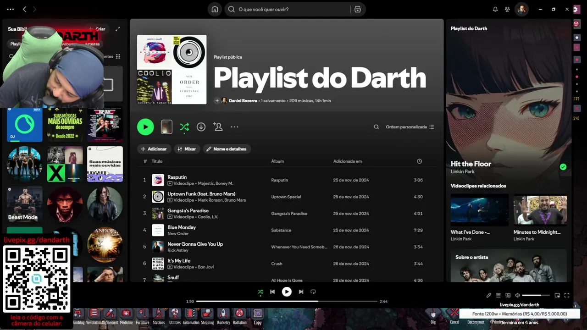587x330 pixels.
Task: Open the mini player
Action: pyautogui.click(x=557, y=296)
